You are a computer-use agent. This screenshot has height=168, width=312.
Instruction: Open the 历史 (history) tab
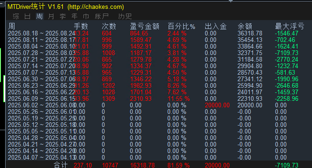click(125, 16)
